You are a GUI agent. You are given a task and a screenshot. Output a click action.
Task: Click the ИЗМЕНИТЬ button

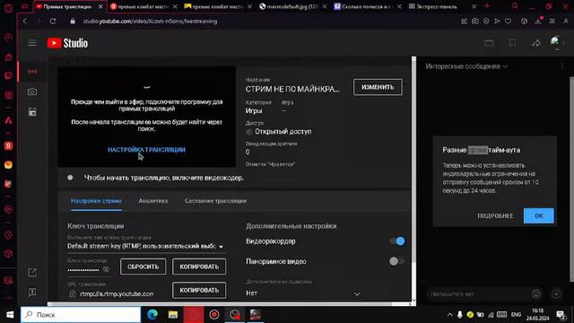(x=378, y=87)
